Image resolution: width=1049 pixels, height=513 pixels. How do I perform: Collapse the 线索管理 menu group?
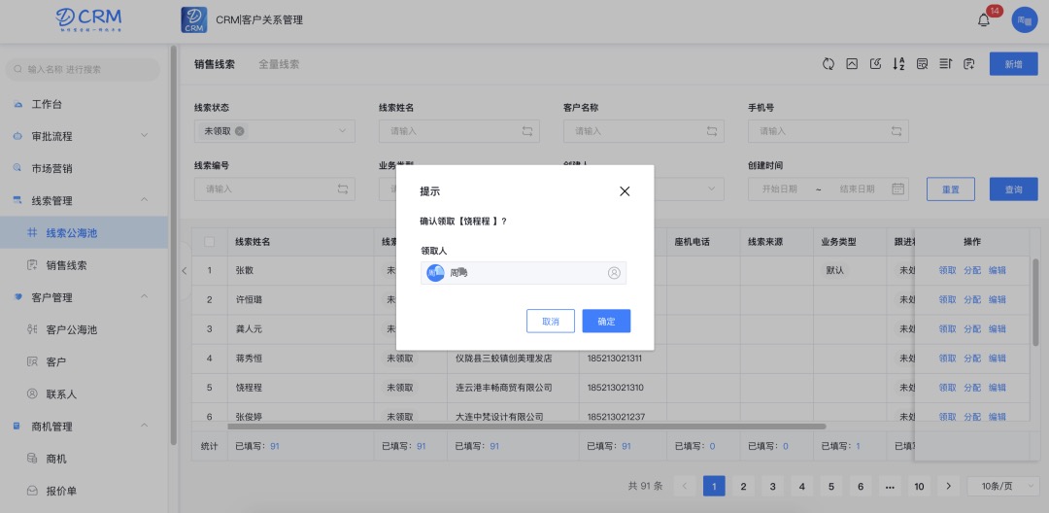(145, 200)
